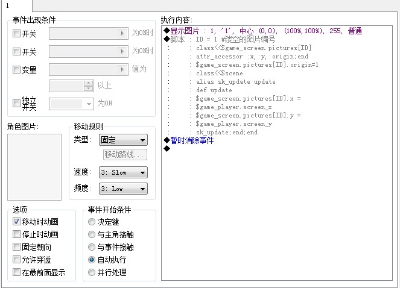This screenshot has height=288, width=400.
Task: Tick the 变量 condition checkbox
Action: (16, 69)
